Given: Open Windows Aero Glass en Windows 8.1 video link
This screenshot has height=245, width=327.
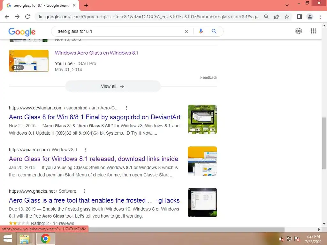Looking at the screenshot, I should tap(96, 53).
